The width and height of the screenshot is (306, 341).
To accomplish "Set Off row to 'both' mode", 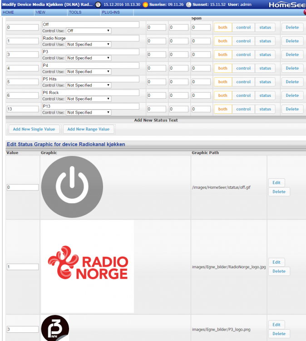I will [223, 27].
